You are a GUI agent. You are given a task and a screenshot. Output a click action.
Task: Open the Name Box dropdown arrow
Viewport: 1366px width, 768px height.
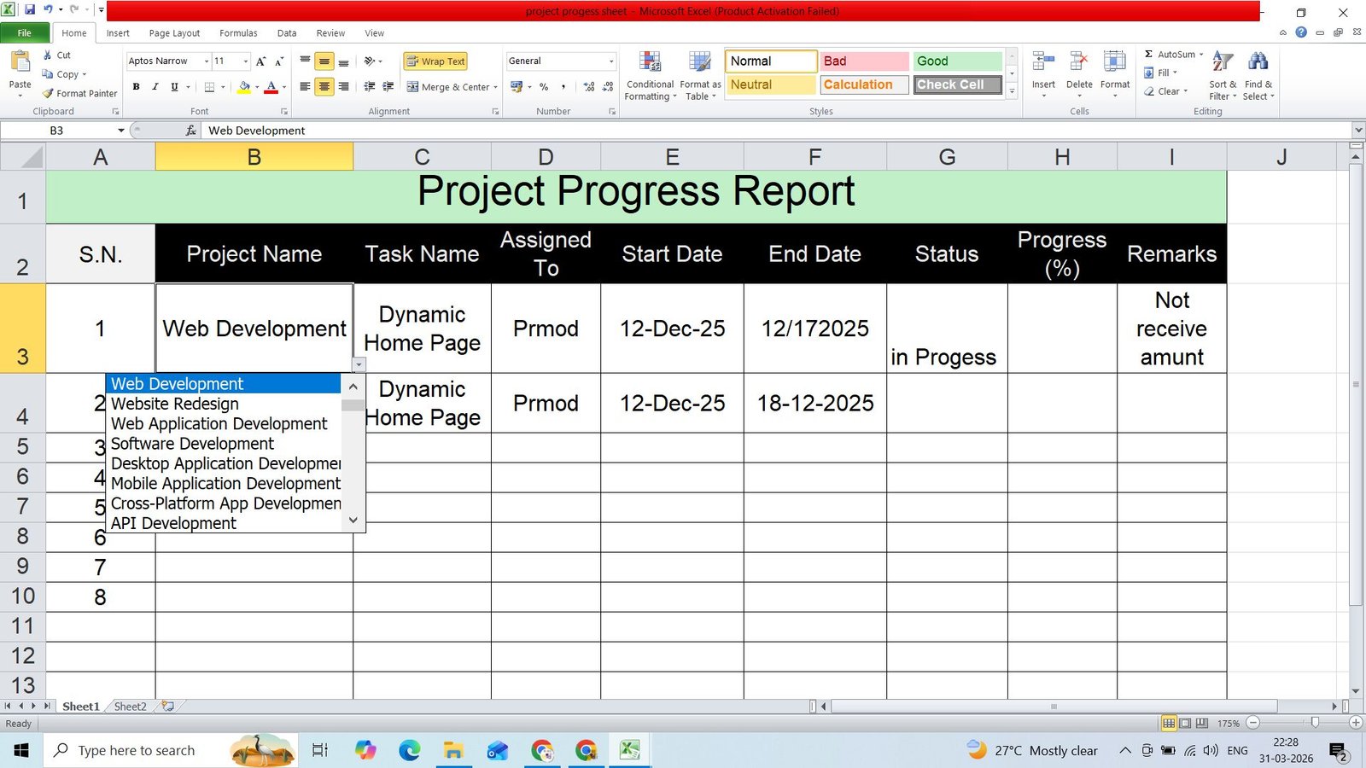point(121,131)
